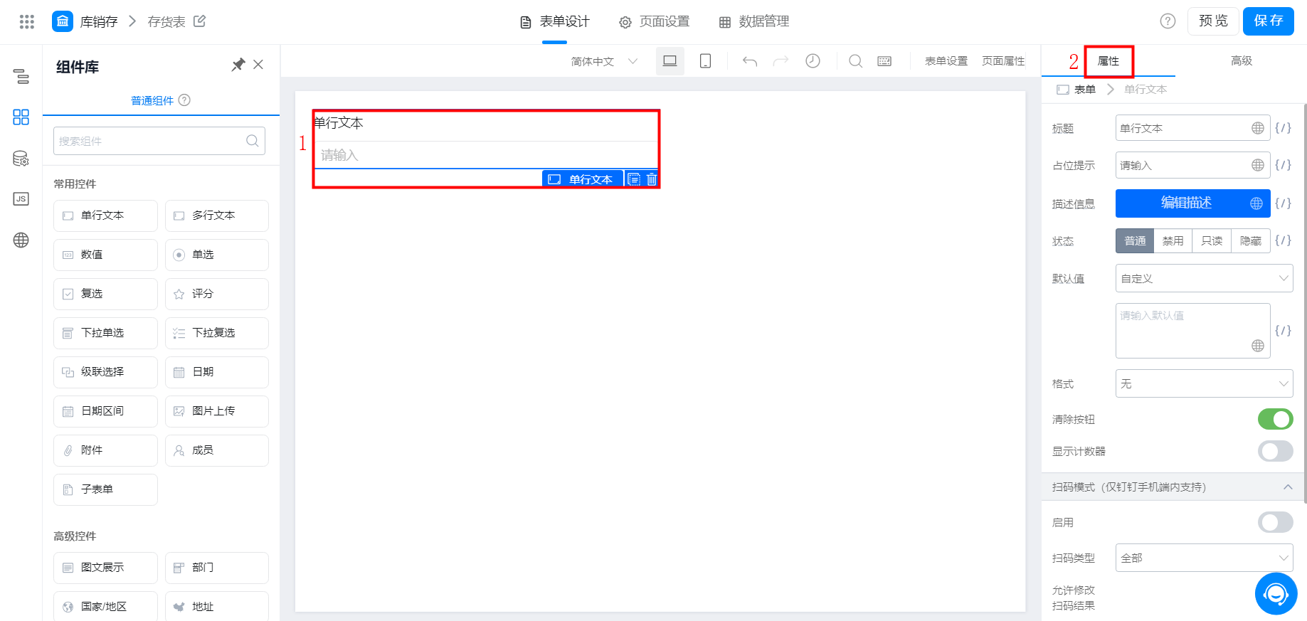Click the 标题 input field
This screenshot has width=1307, height=621.
1193,128
